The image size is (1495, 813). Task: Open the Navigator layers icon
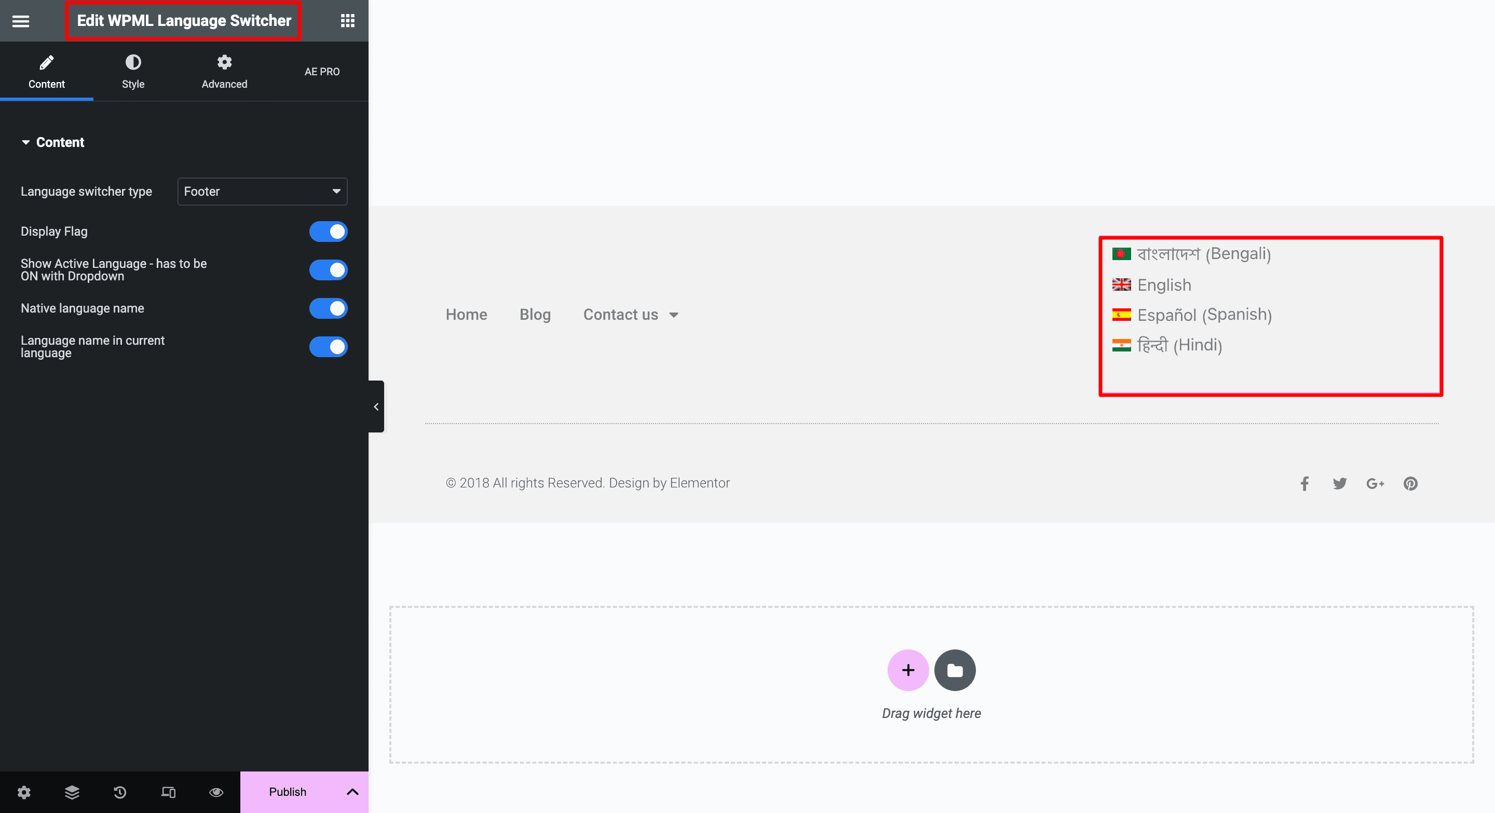(x=72, y=792)
